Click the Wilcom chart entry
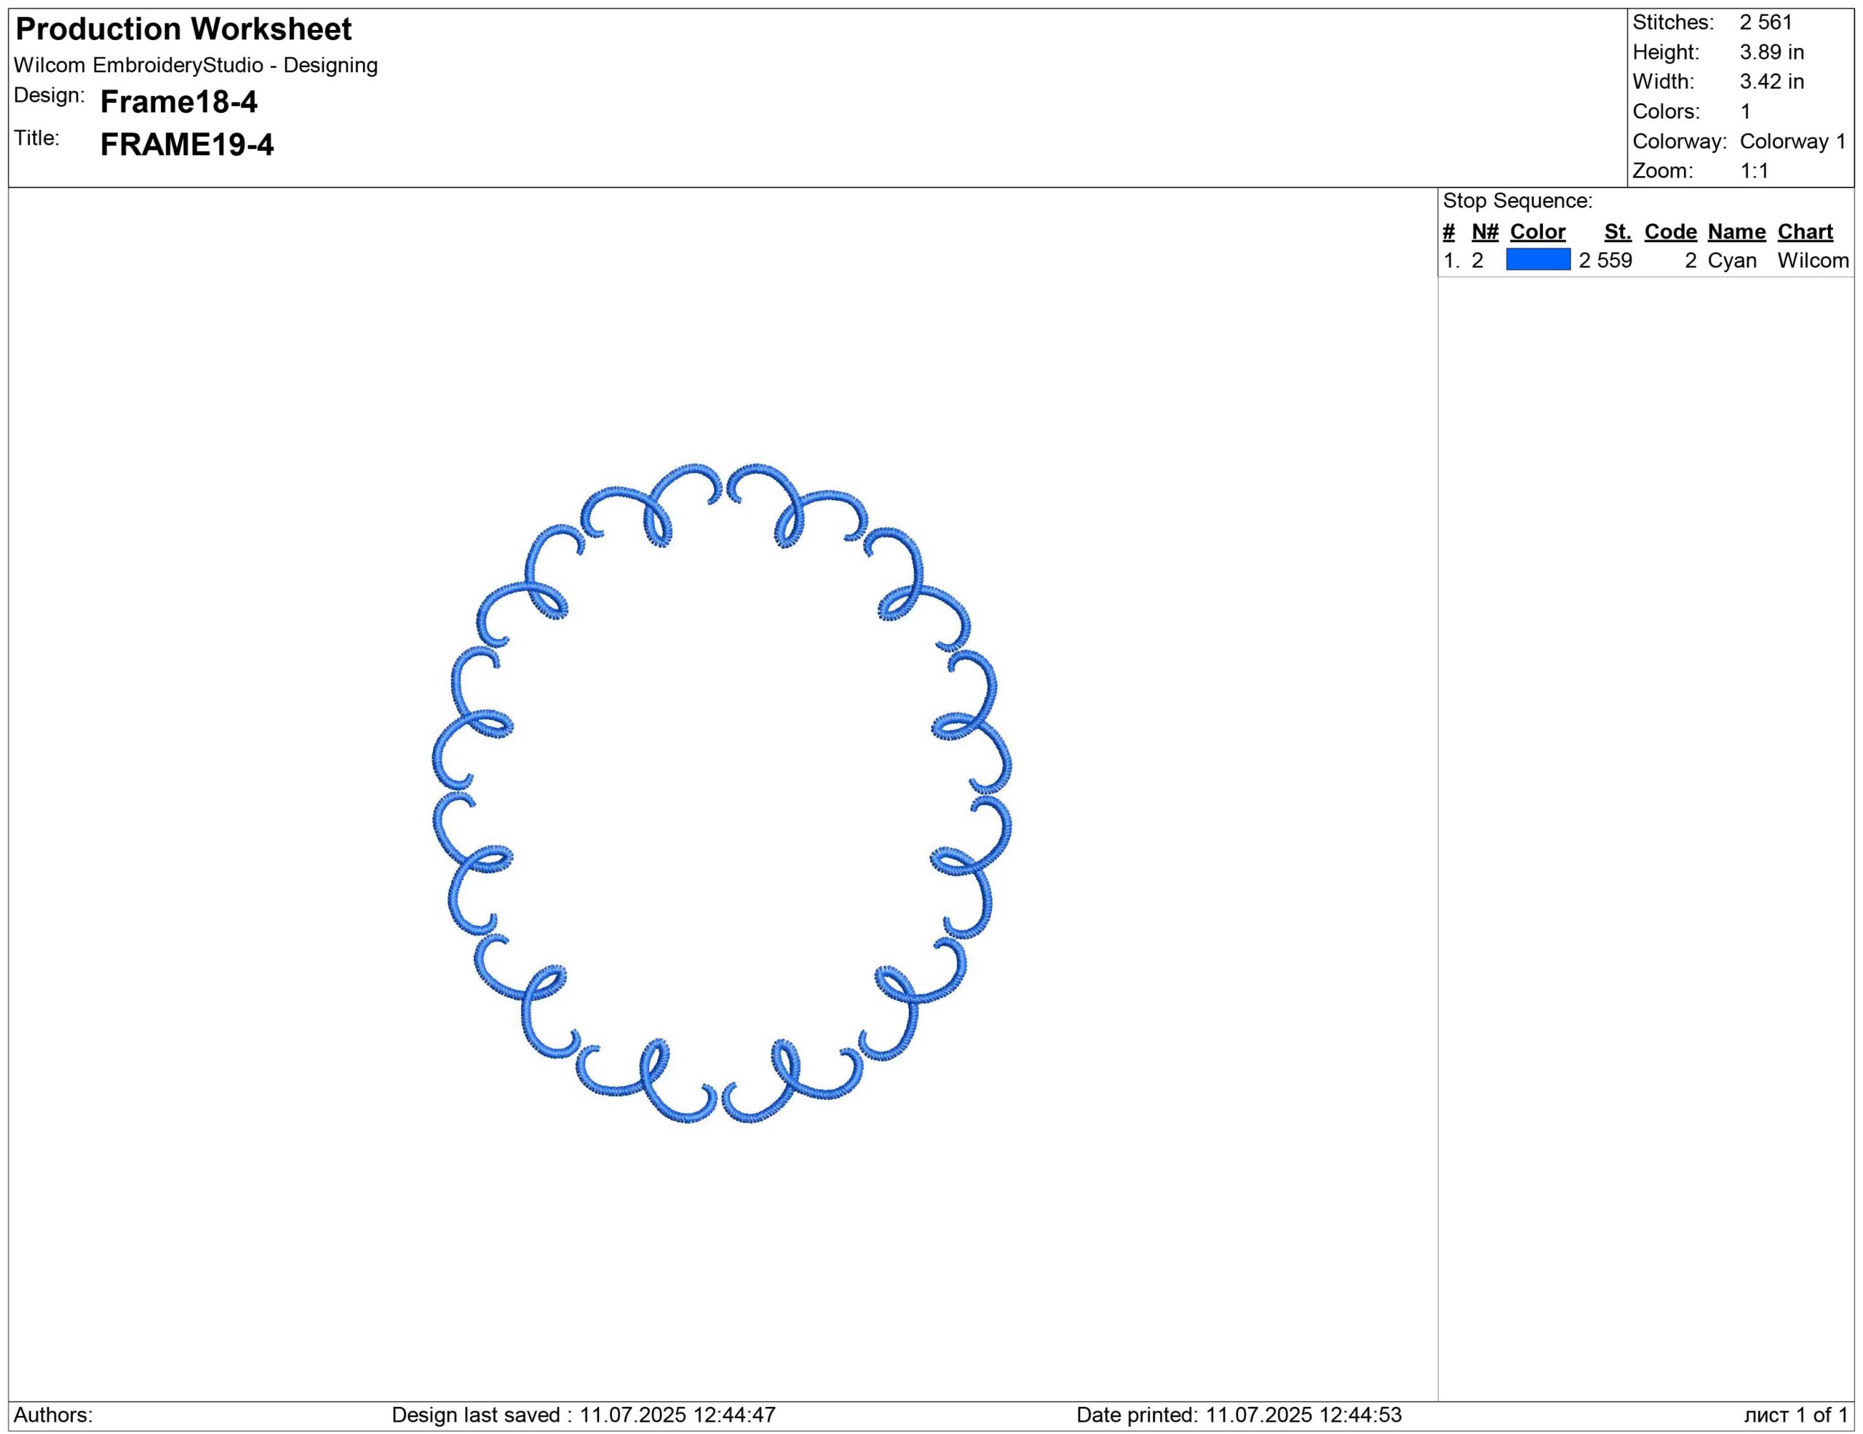The width and height of the screenshot is (1863, 1434). (x=1813, y=261)
